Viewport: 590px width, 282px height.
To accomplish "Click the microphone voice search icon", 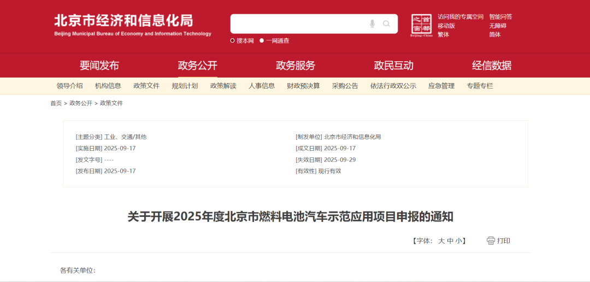I will (372, 23).
